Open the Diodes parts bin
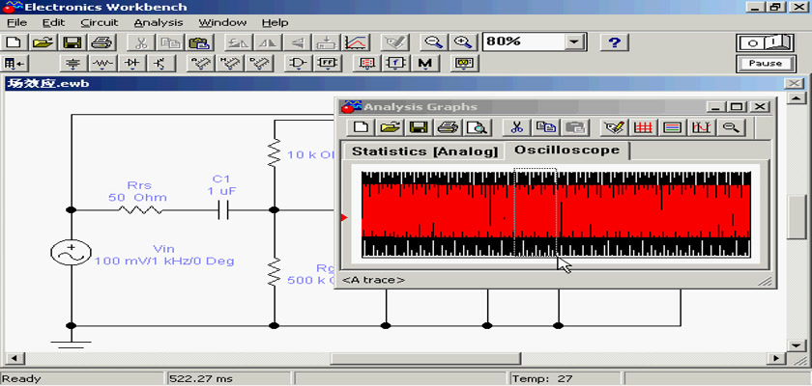 click(x=133, y=64)
